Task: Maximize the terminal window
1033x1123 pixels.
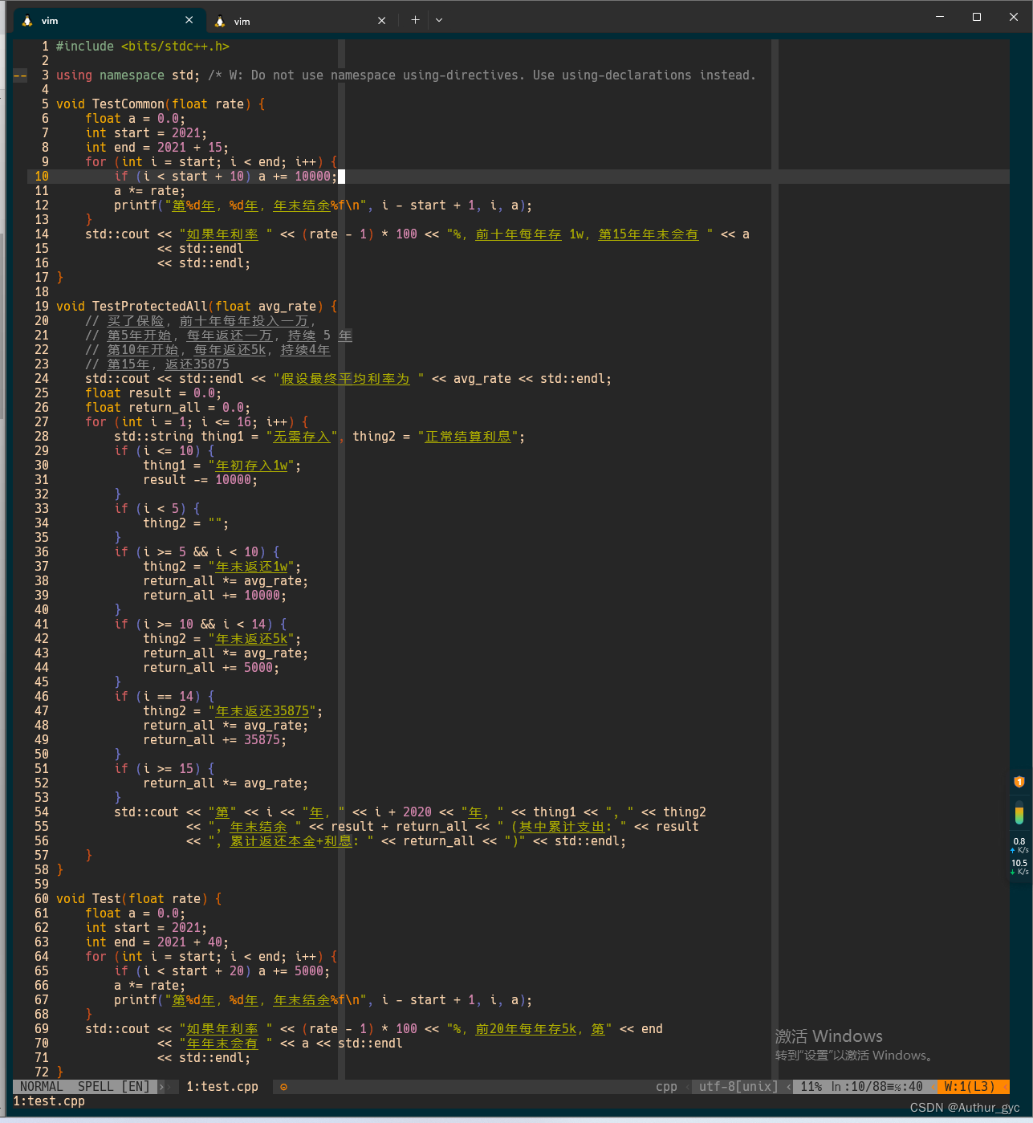Action: tap(977, 17)
